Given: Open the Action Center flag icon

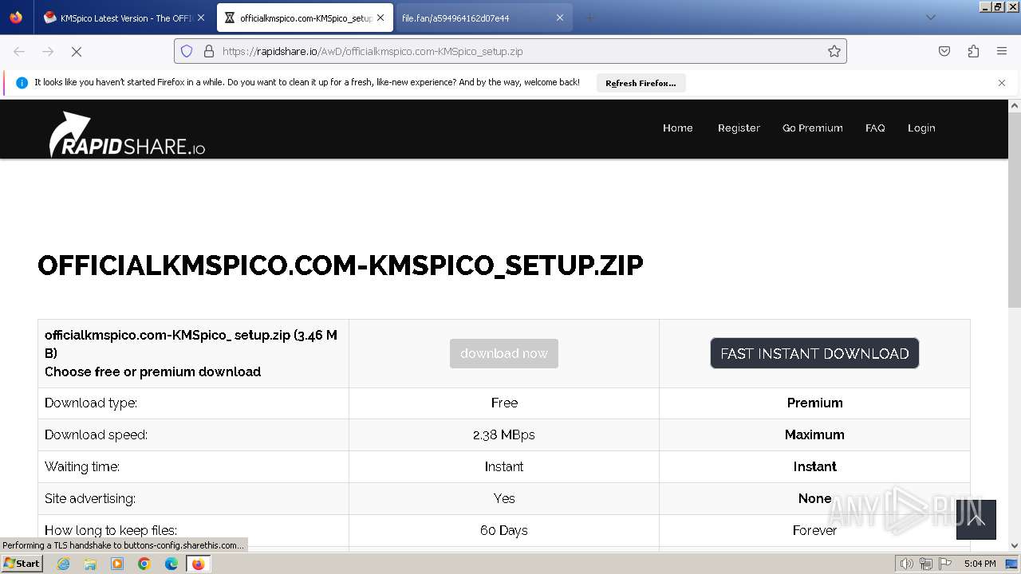Looking at the screenshot, I should coord(946,564).
